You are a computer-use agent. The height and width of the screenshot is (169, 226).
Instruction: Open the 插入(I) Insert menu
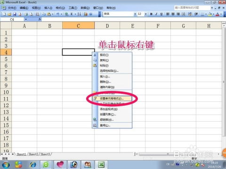[x=48, y=8]
